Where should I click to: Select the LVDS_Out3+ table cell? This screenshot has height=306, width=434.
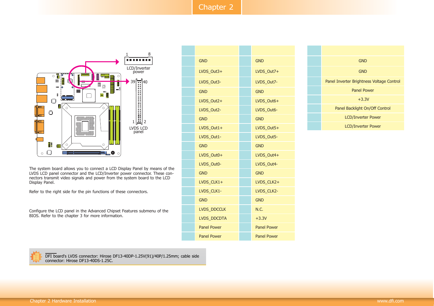point(217,72)
